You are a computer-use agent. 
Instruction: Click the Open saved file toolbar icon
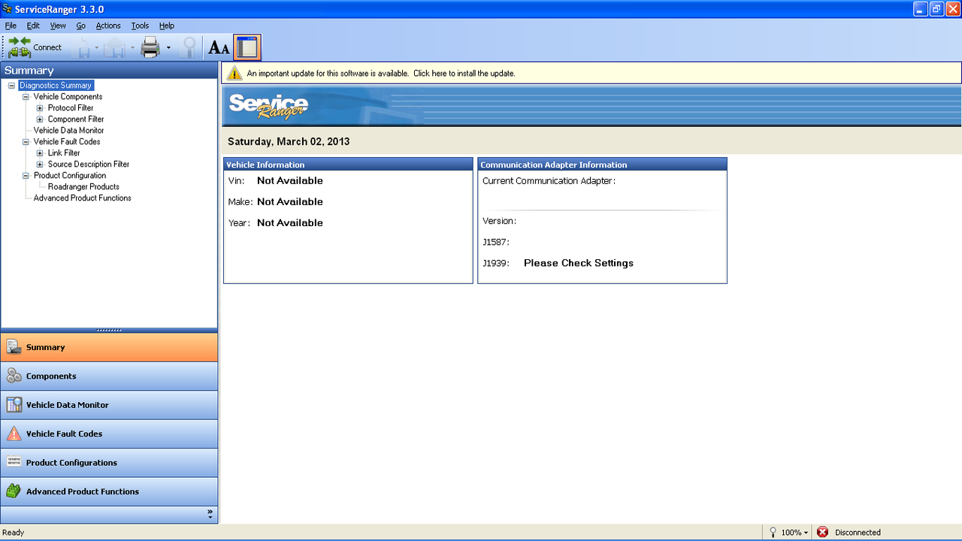[x=115, y=47]
